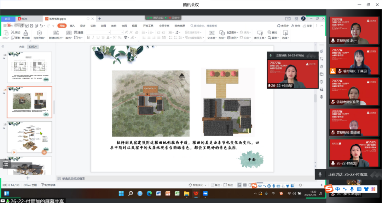
Task: Toggle Bold formatting
Action: point(88,37)
